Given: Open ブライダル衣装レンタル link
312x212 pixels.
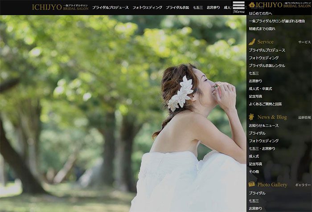Looking at the screenshot, I should tap(267, 65).
